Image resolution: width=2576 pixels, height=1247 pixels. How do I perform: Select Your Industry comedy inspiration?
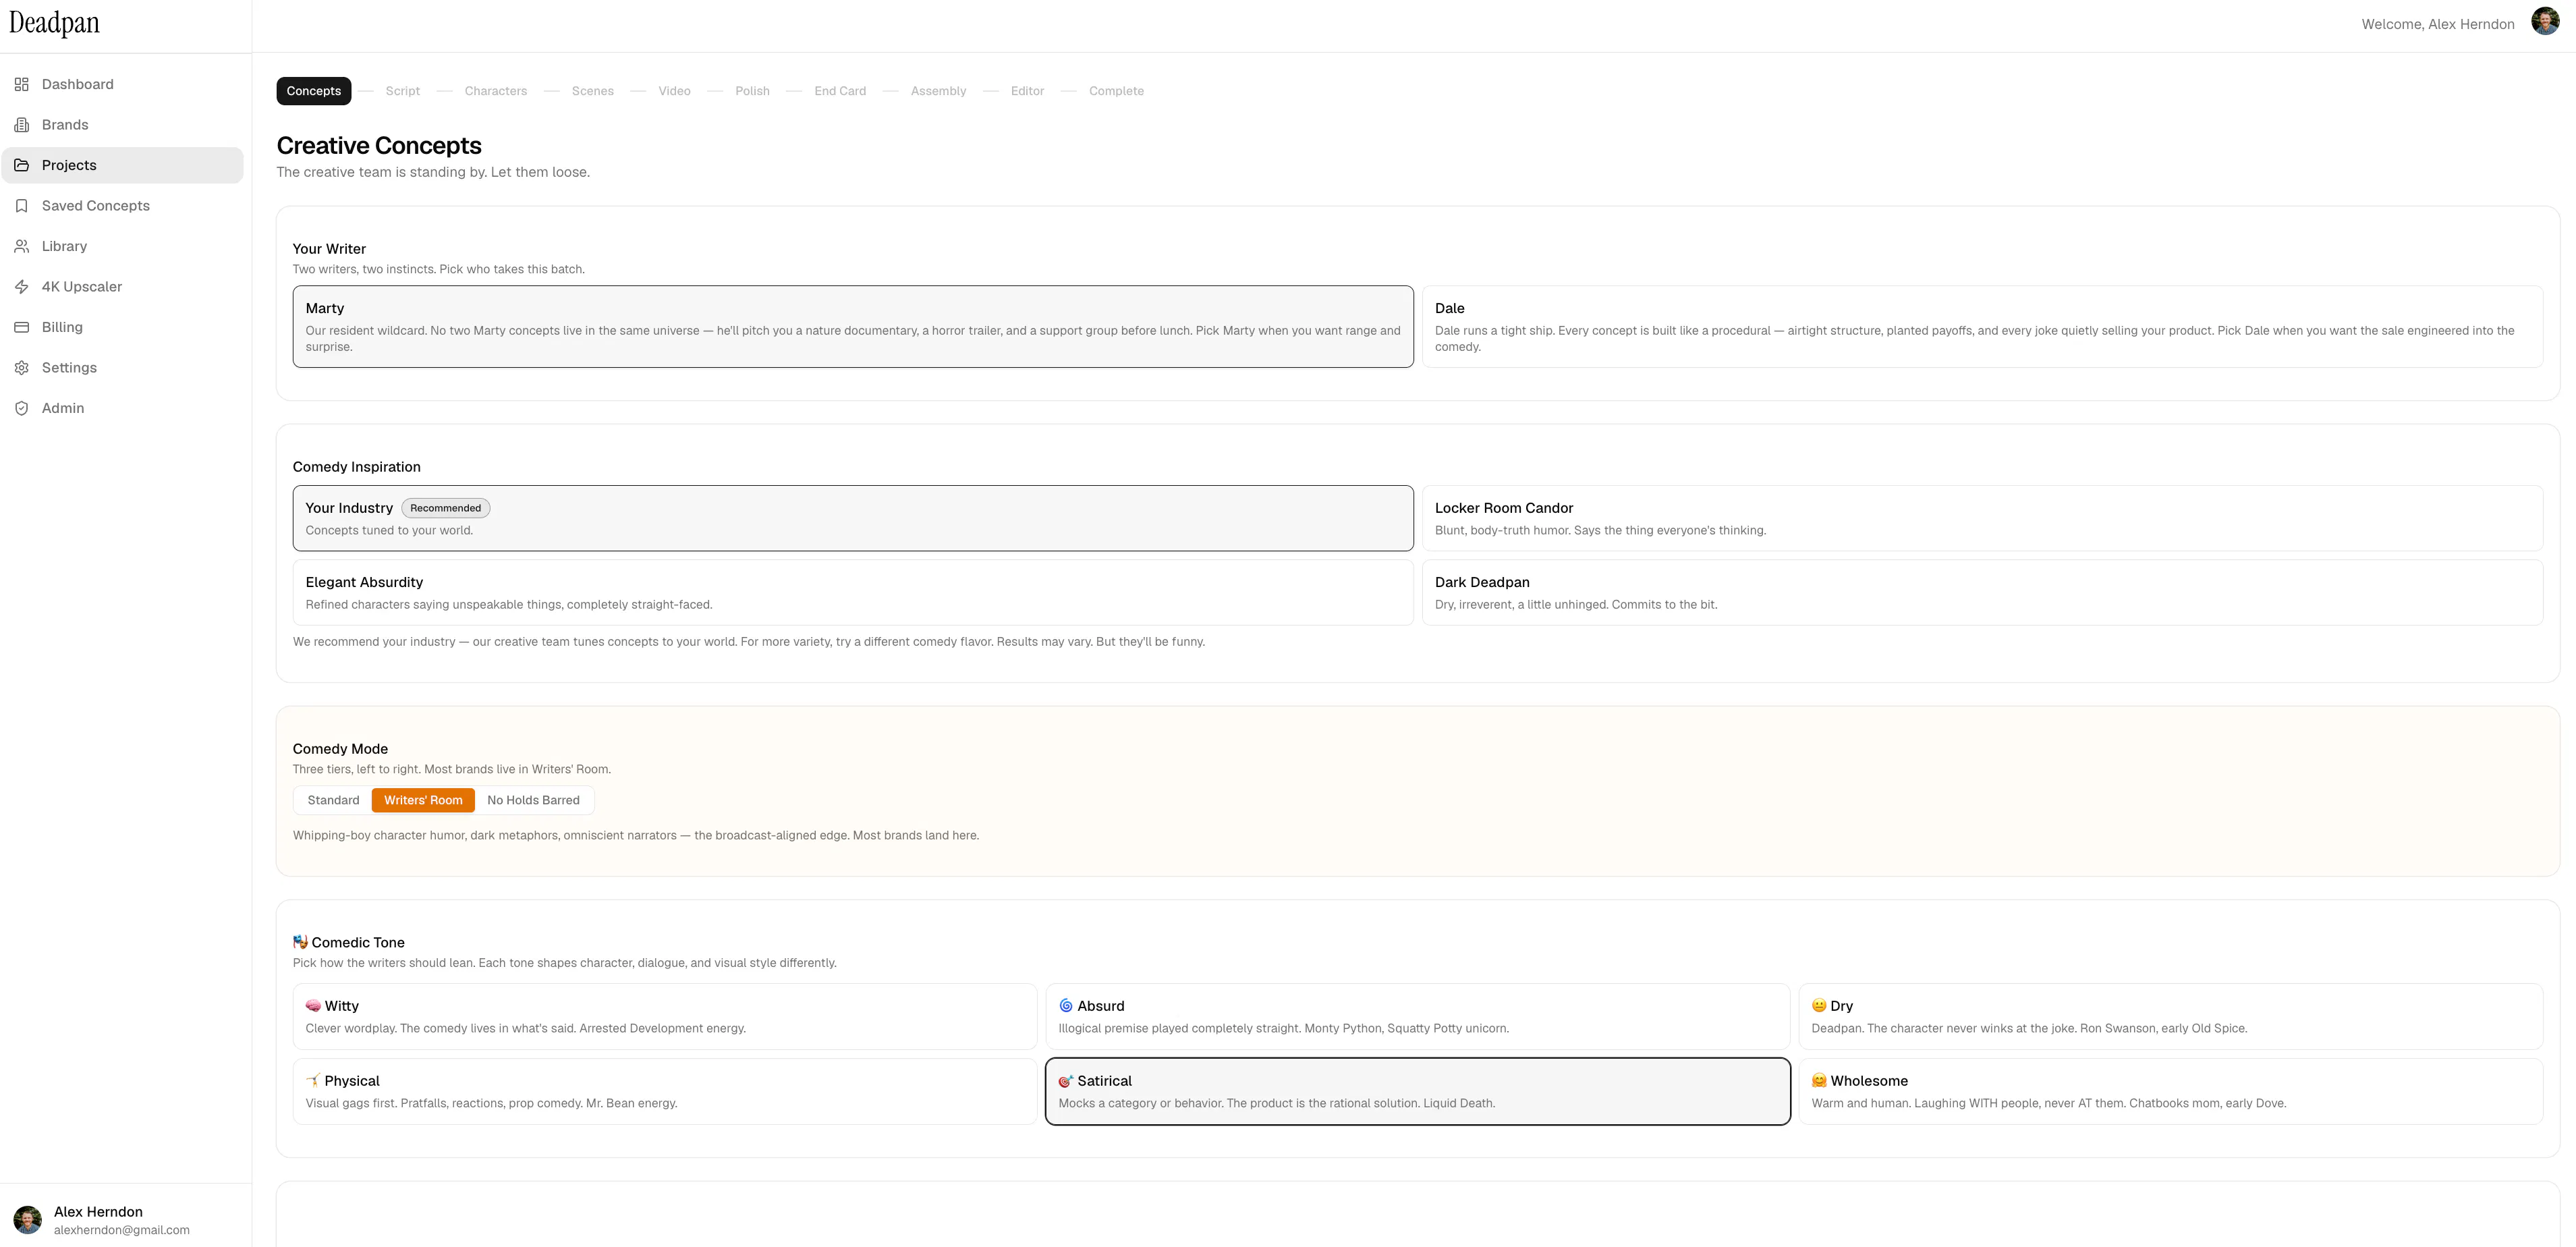853,518
